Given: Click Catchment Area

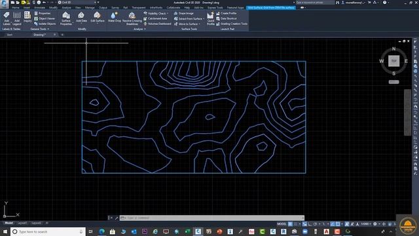Looking at the screenshot, I should pyautogui.click(x=155, y=18).
